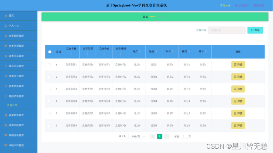Click the icon beside 竞赛总结管理
Screen dimensions: 273x153
(6, 125)
